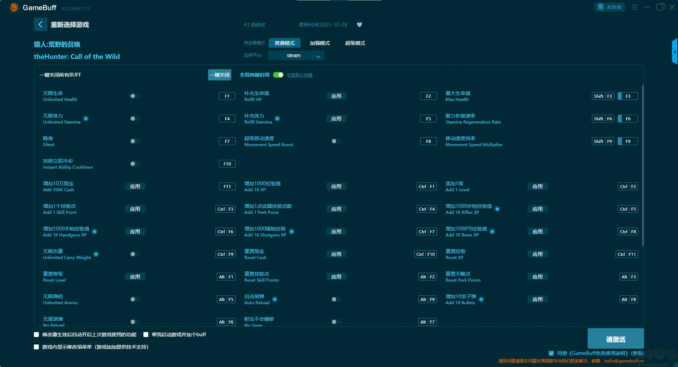Enable the Auto Reload switch
678x367 pixels.
point(336,299)
